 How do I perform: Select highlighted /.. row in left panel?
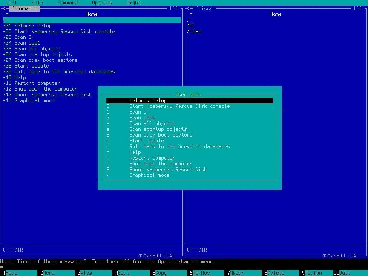92,20
